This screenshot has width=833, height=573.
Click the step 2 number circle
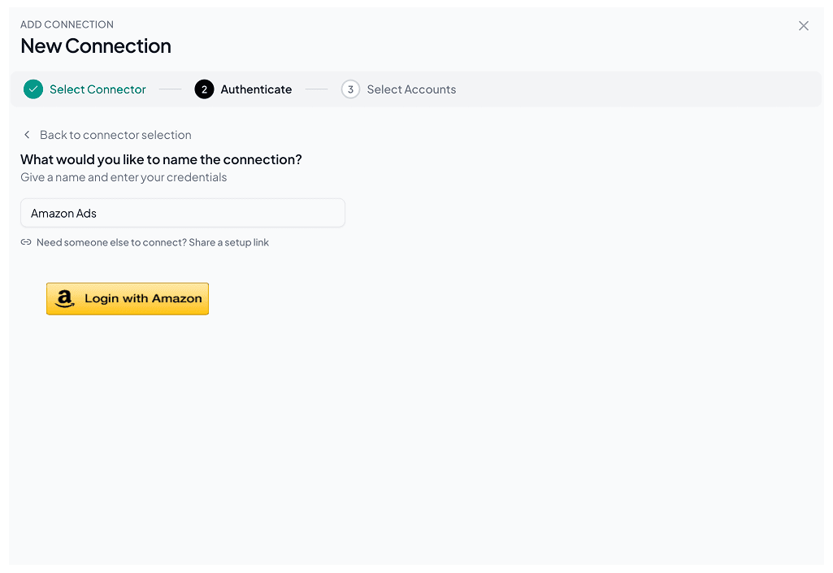tap(204, 89)
